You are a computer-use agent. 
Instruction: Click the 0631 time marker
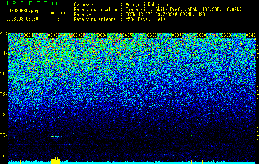[x=28, y=35]
